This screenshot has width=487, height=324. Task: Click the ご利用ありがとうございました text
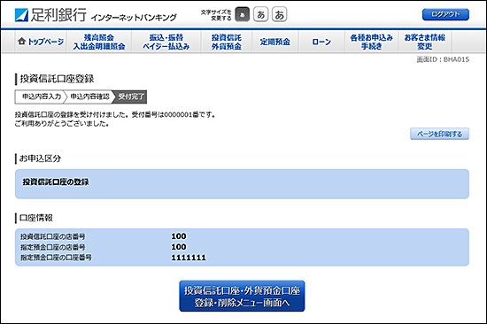point(62,124)
